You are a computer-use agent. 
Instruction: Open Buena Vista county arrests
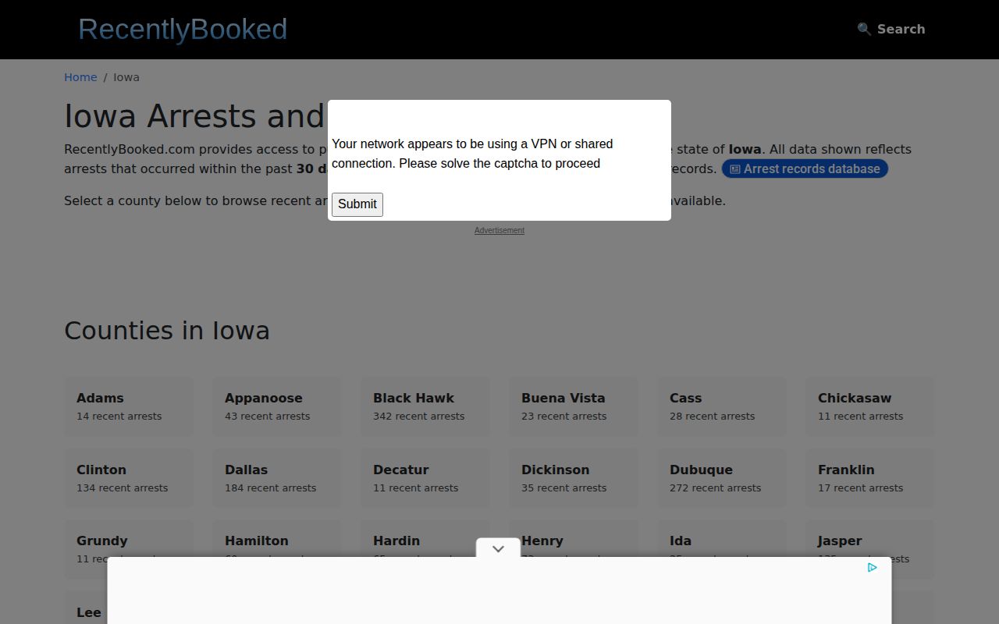pos(574,406)
